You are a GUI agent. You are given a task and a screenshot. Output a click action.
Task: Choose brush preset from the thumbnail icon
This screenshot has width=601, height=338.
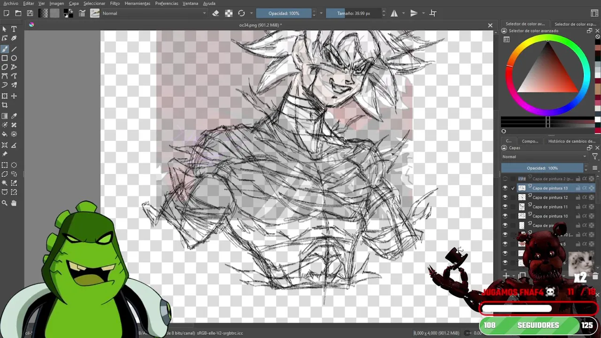pyautogui.click(x=95, y=13)
